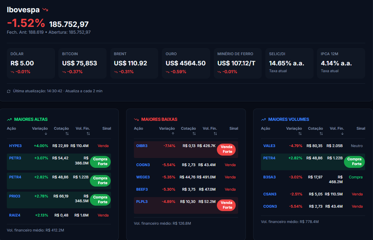Screen dimensions: 373x240
Task: Click PRIO3 Compra Forte badge
Action: pyautogui.click(x=100, y=200)
